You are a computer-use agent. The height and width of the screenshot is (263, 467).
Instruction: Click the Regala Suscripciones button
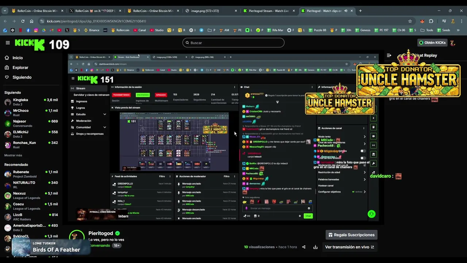[x=351, y=235]
